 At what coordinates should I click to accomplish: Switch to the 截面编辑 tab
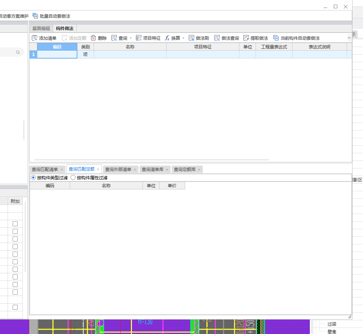tap(41, 29)
